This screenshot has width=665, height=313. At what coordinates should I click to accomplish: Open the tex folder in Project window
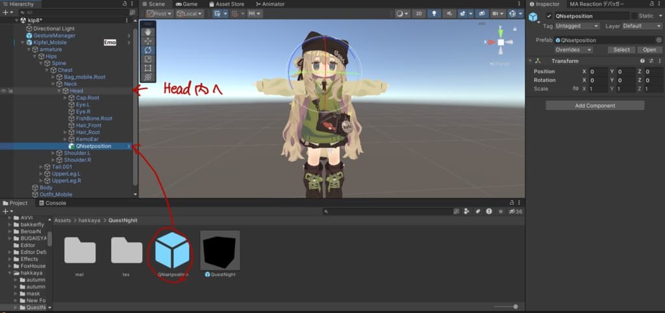(x=127, y=250)
